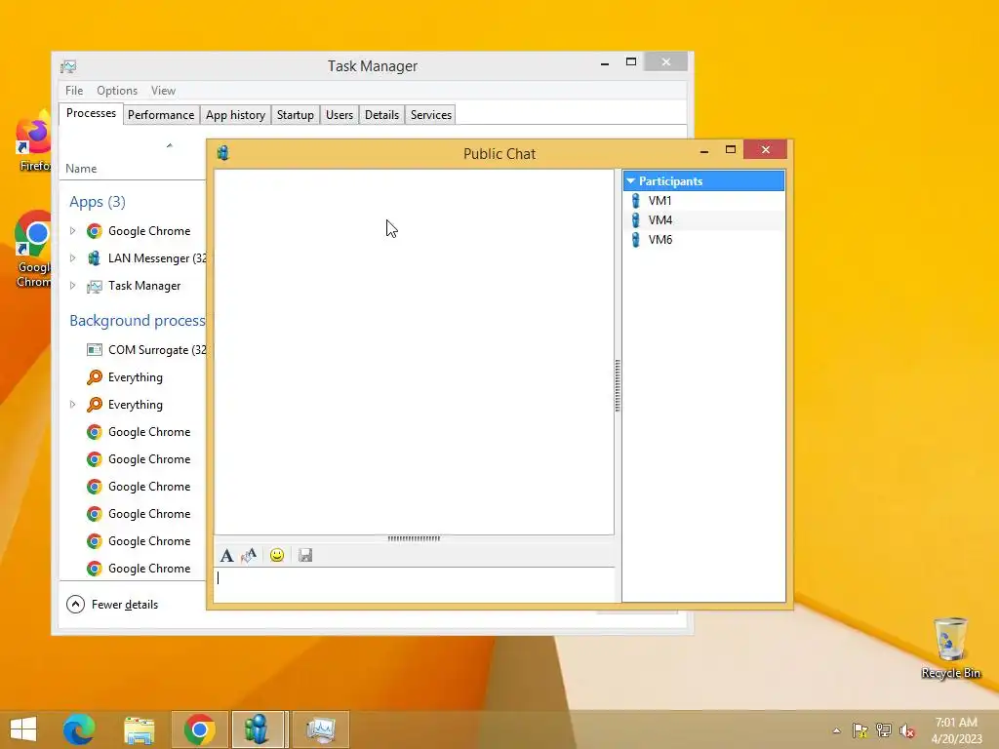This screenshot has width=999, height=749.
Task: Click the muted volume tray icon
Action: tap(906, 730)
